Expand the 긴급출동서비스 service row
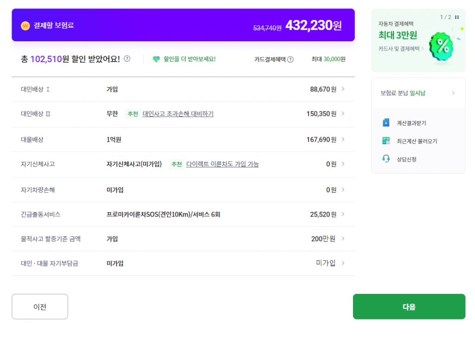Image resolution: width=475 pixels, height=356 pixels. [342, 214]
